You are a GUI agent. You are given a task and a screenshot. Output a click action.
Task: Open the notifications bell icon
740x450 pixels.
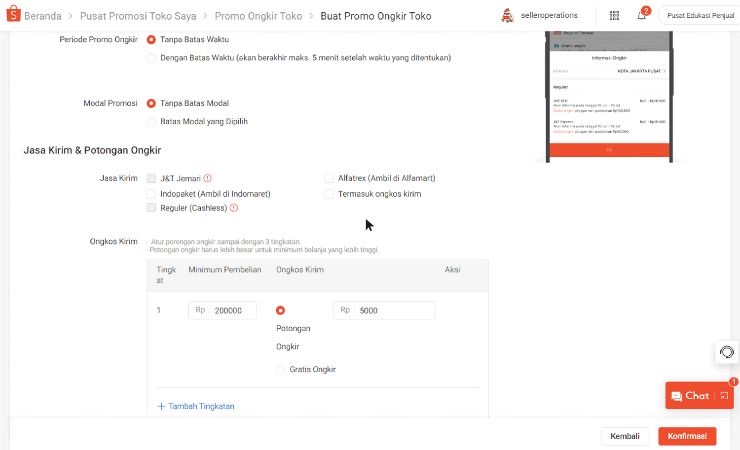(x=641, y=16)
